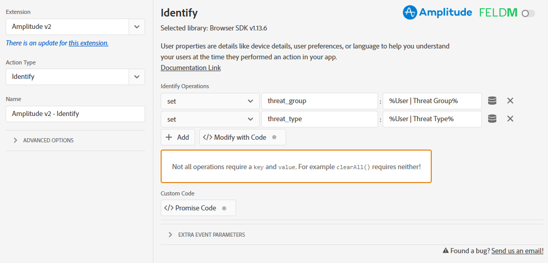548x263 pixels.
Task: Click the Action Type field showing Identify
Action: (x=68, y=77)
